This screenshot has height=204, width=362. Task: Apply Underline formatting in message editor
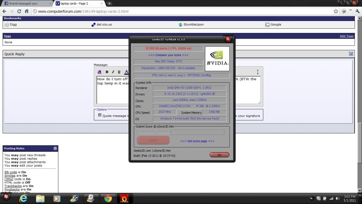pos(119,72)
